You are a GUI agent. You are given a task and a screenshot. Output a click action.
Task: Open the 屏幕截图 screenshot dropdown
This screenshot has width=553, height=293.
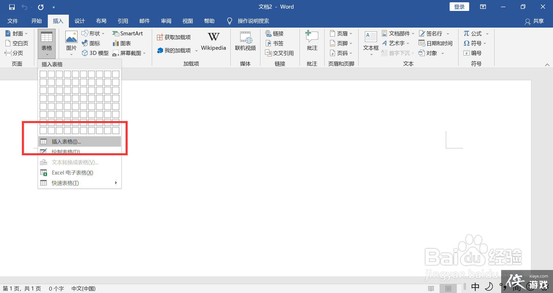[129, 53]
